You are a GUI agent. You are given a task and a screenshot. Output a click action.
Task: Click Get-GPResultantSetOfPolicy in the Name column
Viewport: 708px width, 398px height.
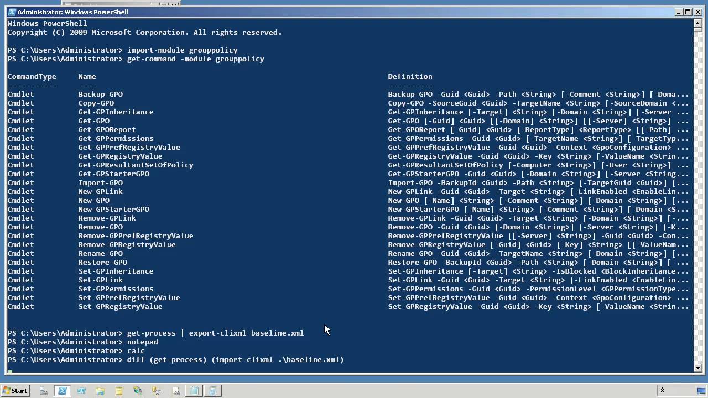(x=136, y=165)
